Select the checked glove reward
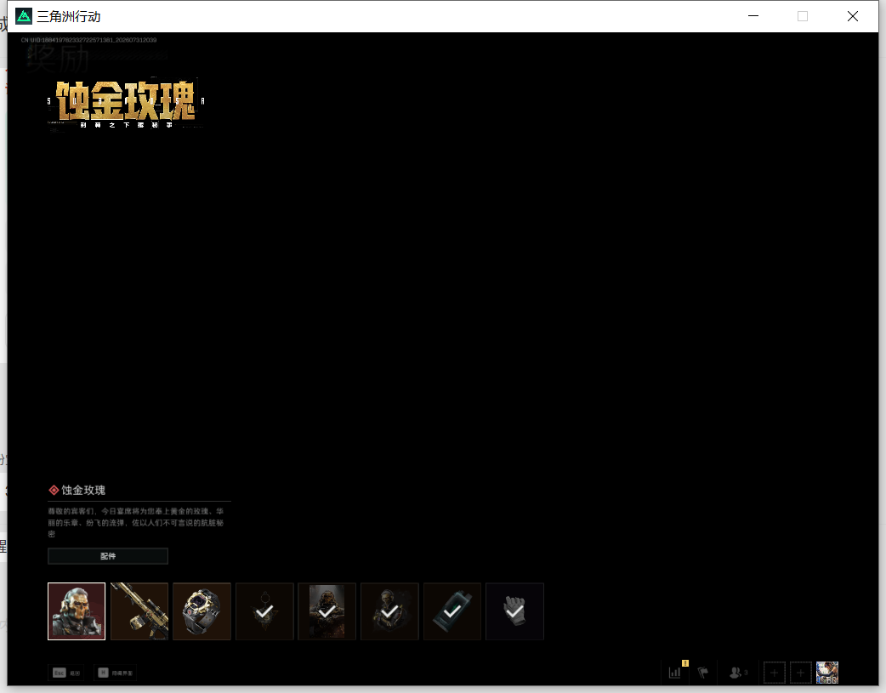This screenshot has width=886, height=693. [x=514, y=611]
